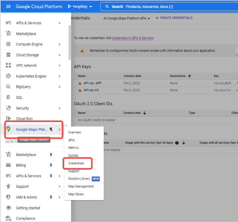Viewport: 238px width, 222px height.
Task: Click the Kubernetes Engine icon
Action: 8,76
